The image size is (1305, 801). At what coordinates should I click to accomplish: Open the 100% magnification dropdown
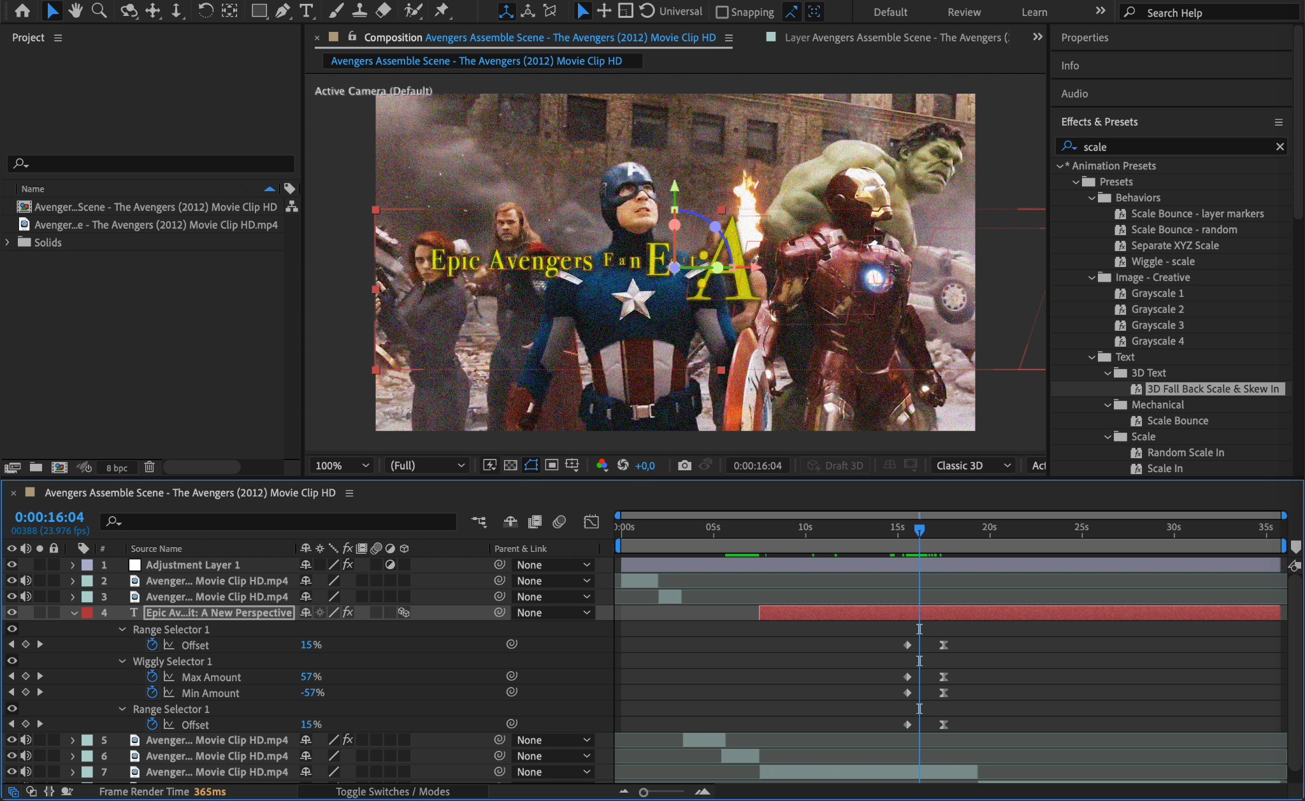point(342,466)
